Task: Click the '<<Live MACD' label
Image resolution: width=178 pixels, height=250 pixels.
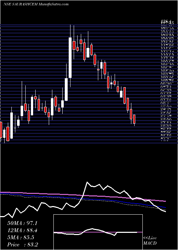Action: coord(150,241)
